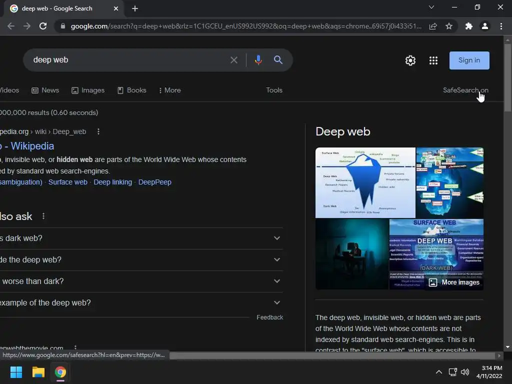Open the blue iceberg with labels thumbnail
The image size is (512, 384).
coord(450,182)
